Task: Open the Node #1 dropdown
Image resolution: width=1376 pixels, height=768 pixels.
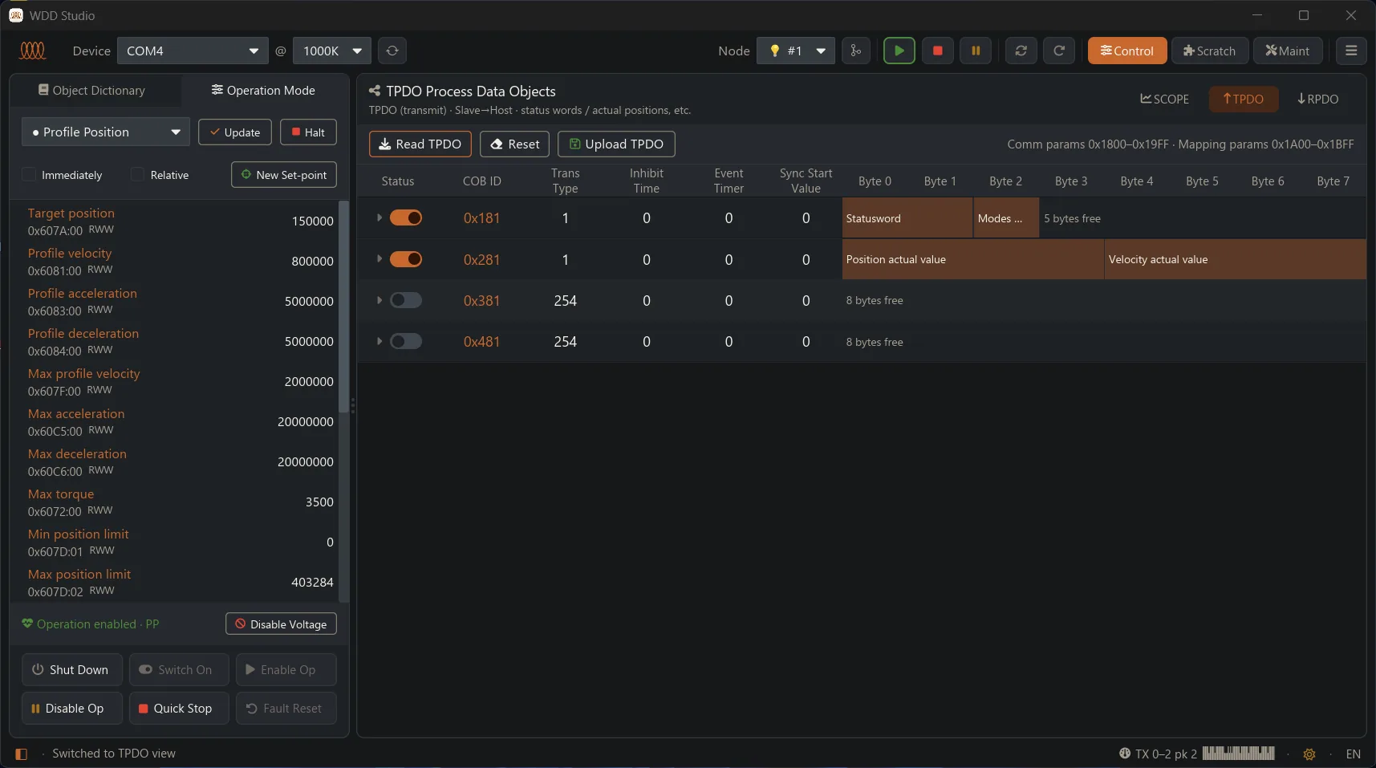Action: (795, 51)
